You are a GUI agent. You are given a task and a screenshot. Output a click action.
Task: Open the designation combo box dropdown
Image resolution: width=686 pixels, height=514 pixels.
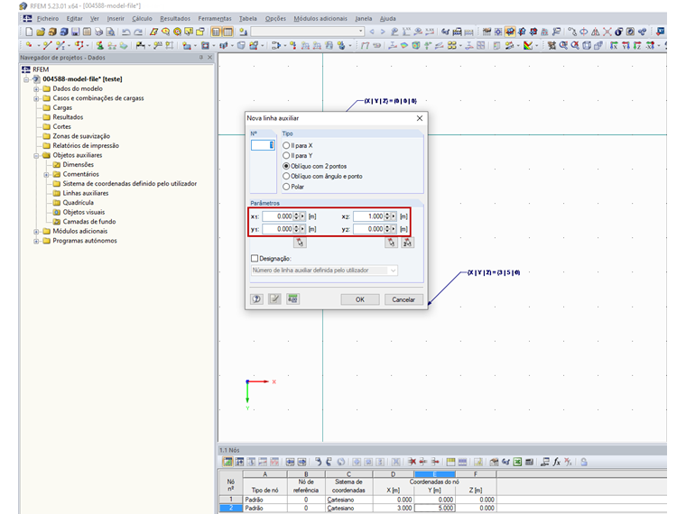click(x=393, y=271)
